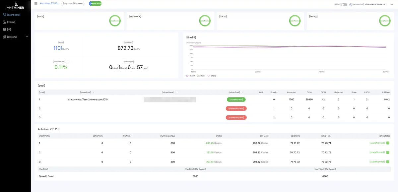Viewport: 398px width, 192px height.
Task: Click the info icon next to mineAddr header
Action: pos(94,93)
